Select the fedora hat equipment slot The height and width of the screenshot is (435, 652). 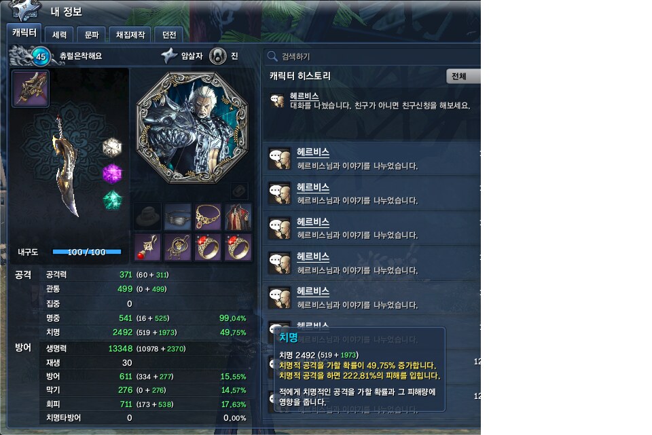[x=147, y=217]
